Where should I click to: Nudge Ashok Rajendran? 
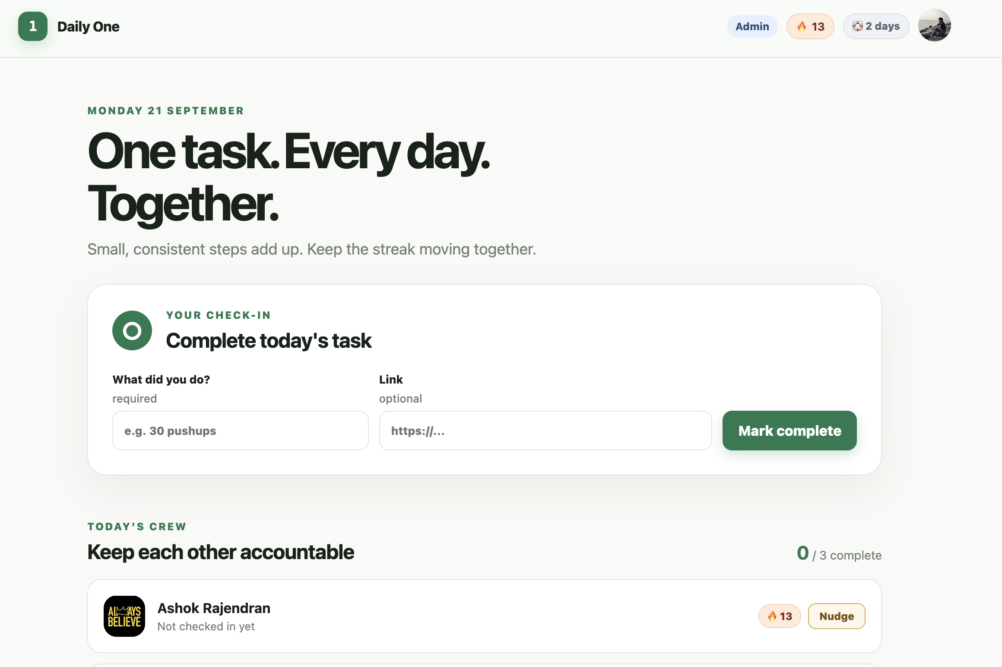click(x=837, y=616)
